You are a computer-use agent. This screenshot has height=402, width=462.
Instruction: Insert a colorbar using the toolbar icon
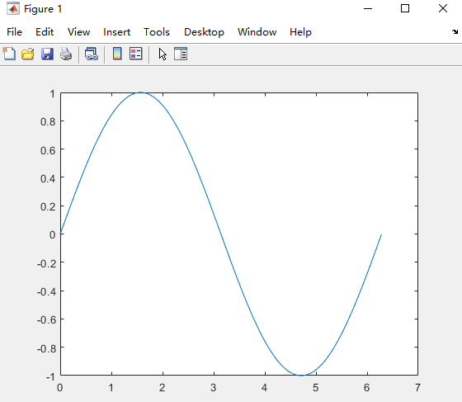[117, 54]
